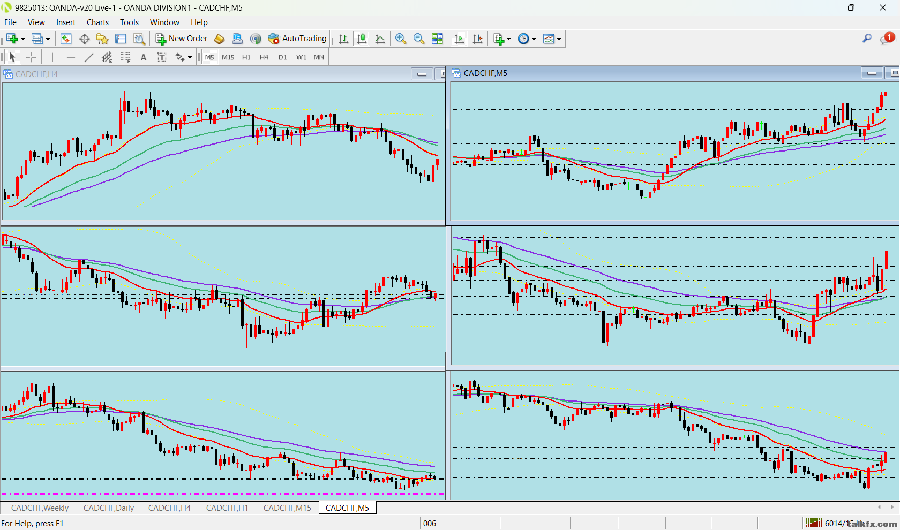
Task: Switch to Bar Chart display
Action: point(344,39)
